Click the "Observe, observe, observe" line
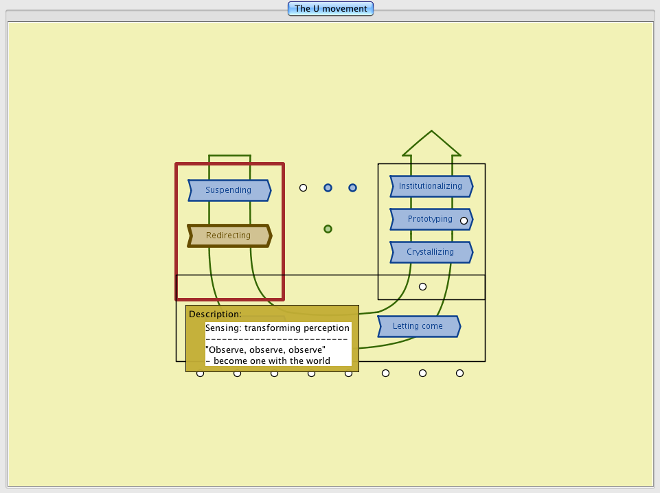 click(266, 350)
